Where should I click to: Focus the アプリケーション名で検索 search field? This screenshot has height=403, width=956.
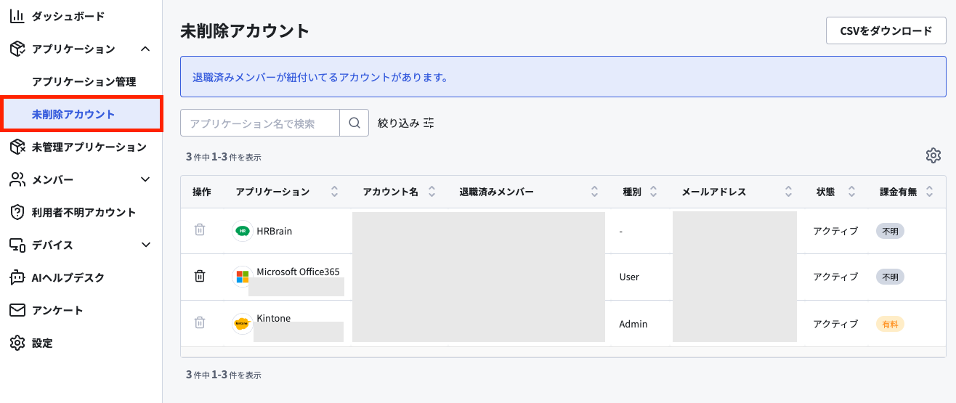[260, 123]
